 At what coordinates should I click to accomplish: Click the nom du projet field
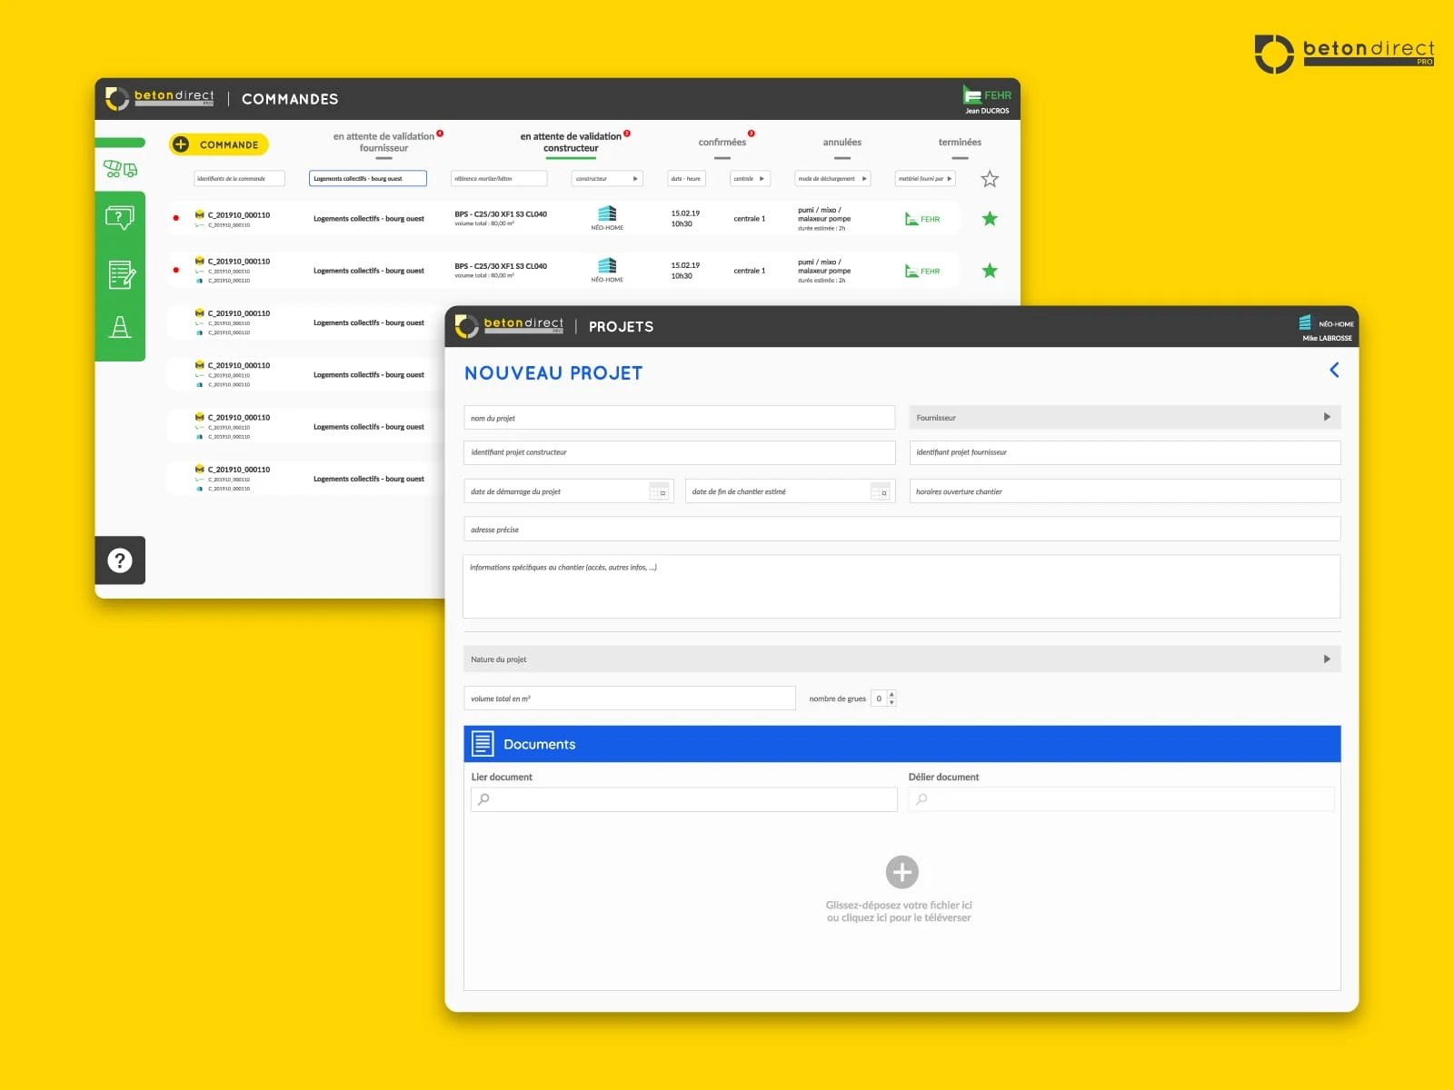pyautogui.click(x=679, y=418)
